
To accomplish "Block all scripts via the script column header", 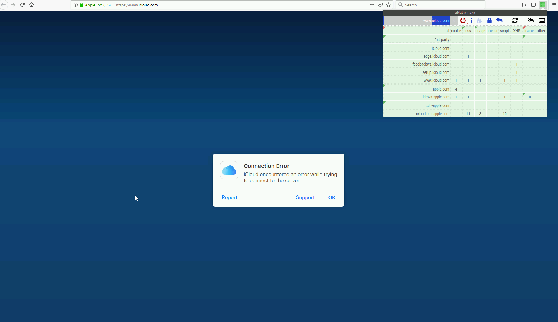I will tap(504, 30).
